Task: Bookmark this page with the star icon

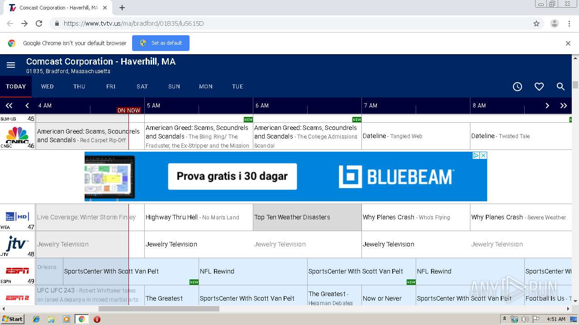Action: [536, 23]
